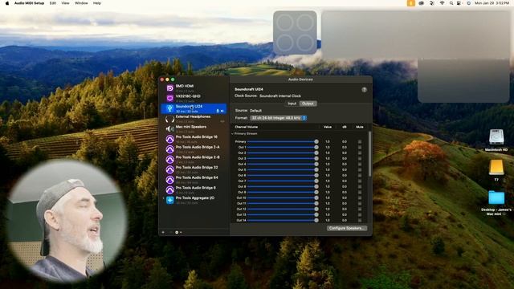Mute the Out 8 channel
Viewport: 514px width, 289px height.
click(x=360, y=186)
